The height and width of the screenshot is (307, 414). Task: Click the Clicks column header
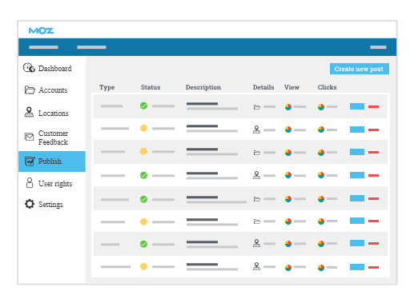coord(327,87)
